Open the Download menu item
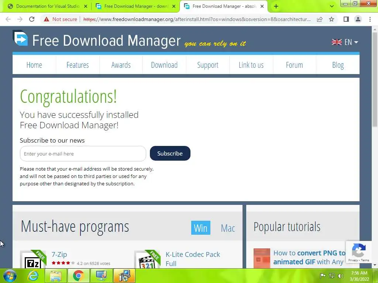 tap(164, 65)
